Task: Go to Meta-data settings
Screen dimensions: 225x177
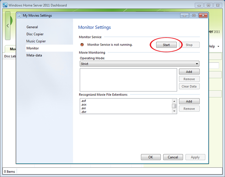Action: (x=34, y=55)
